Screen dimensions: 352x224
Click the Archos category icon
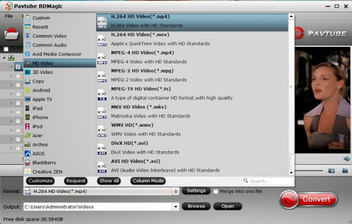pos(28,144)
